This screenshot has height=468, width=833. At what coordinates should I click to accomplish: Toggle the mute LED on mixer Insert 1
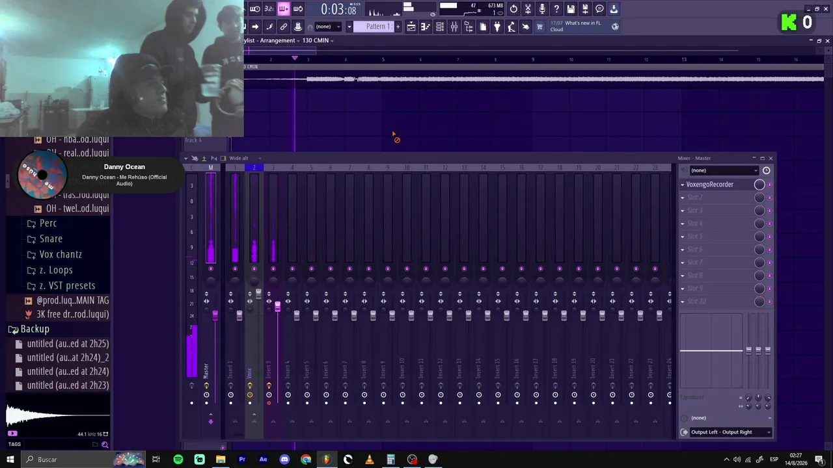coord(235,268)
